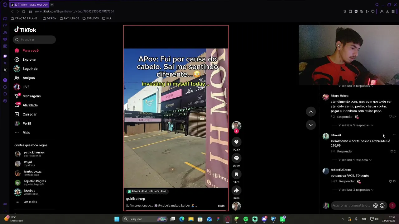Open the emoji picker in comment box
399x224 pixels.
point(382,206)
